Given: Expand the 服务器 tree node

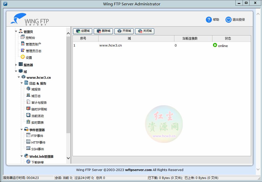Looking at the screenshot, I should coord(16,65).
